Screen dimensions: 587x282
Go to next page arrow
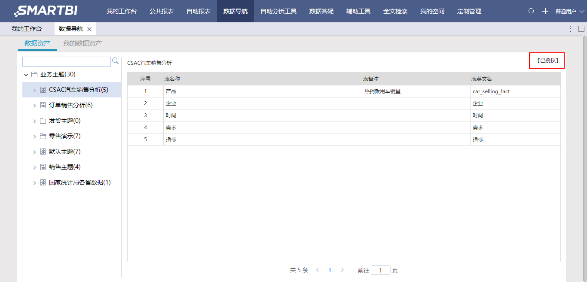click(342, 270)
